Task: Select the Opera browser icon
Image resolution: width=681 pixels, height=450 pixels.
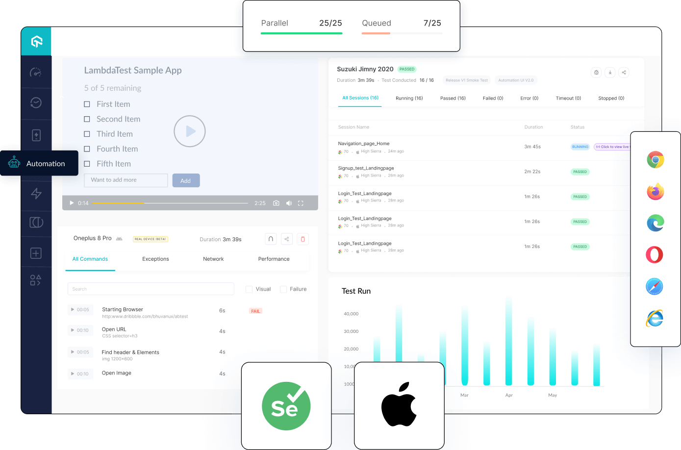Action: coord(655,255)
